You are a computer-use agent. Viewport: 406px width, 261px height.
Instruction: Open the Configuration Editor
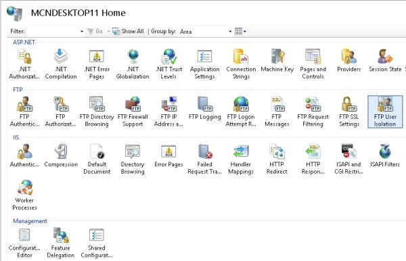24,243
